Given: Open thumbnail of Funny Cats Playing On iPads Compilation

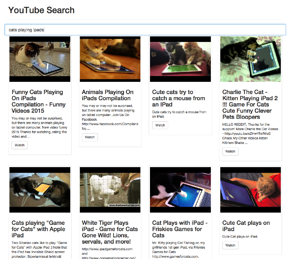Looking at the screenshot, I should [x=40, y=59].
